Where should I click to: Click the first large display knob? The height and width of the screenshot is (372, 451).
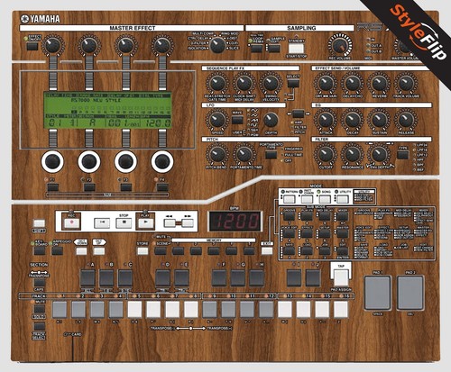pyautogui.click(x=52, y=161)
